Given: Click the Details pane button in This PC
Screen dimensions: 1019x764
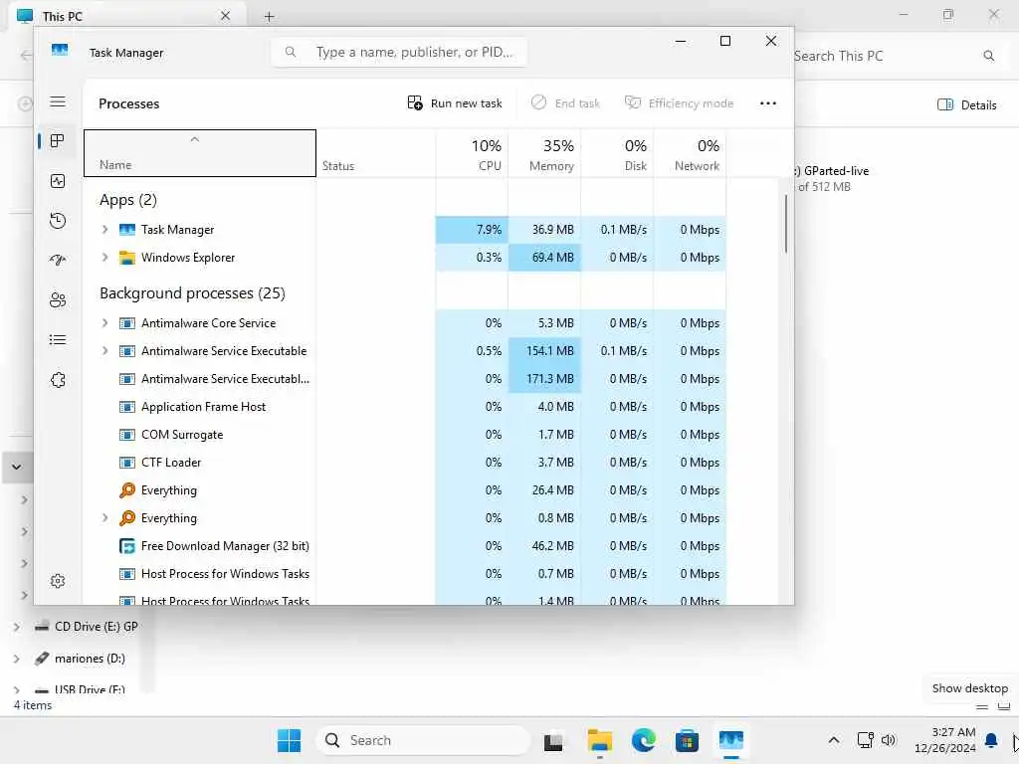Looking at the screenshot, I should [967, 105].
